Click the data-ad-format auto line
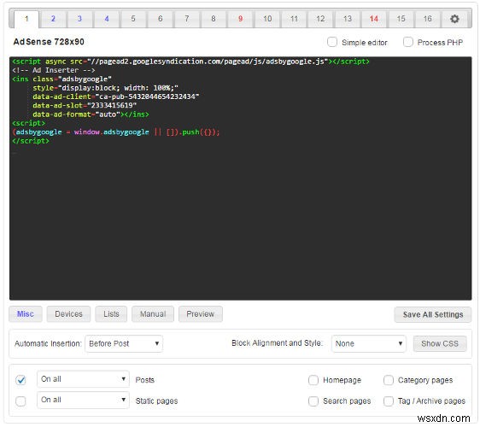The height and width of the screenshot is (427, 480). [x=91, y=114]
